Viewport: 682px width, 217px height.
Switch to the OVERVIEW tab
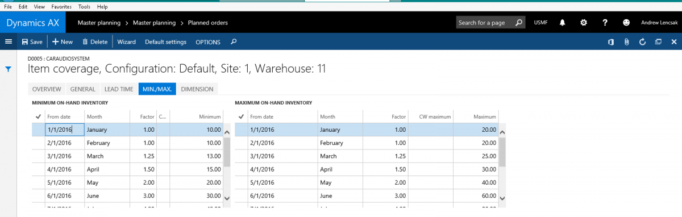(x=47, y=89)
